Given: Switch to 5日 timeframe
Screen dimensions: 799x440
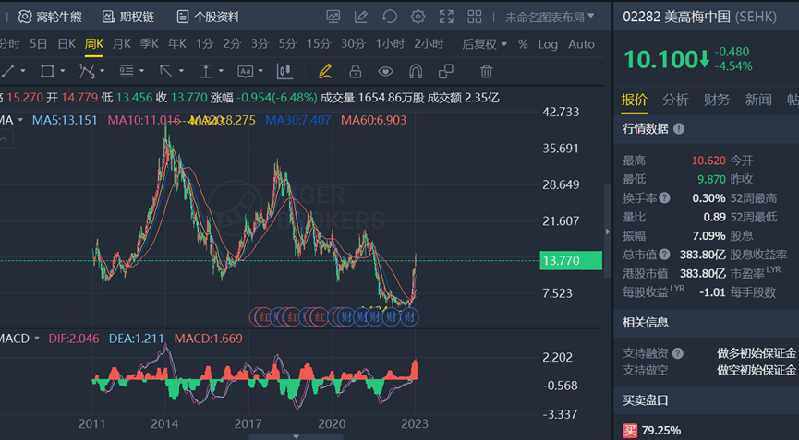Looking at the screenshot, I should 38,44.
